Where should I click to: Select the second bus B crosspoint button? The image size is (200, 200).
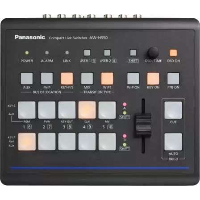point(47,142)
